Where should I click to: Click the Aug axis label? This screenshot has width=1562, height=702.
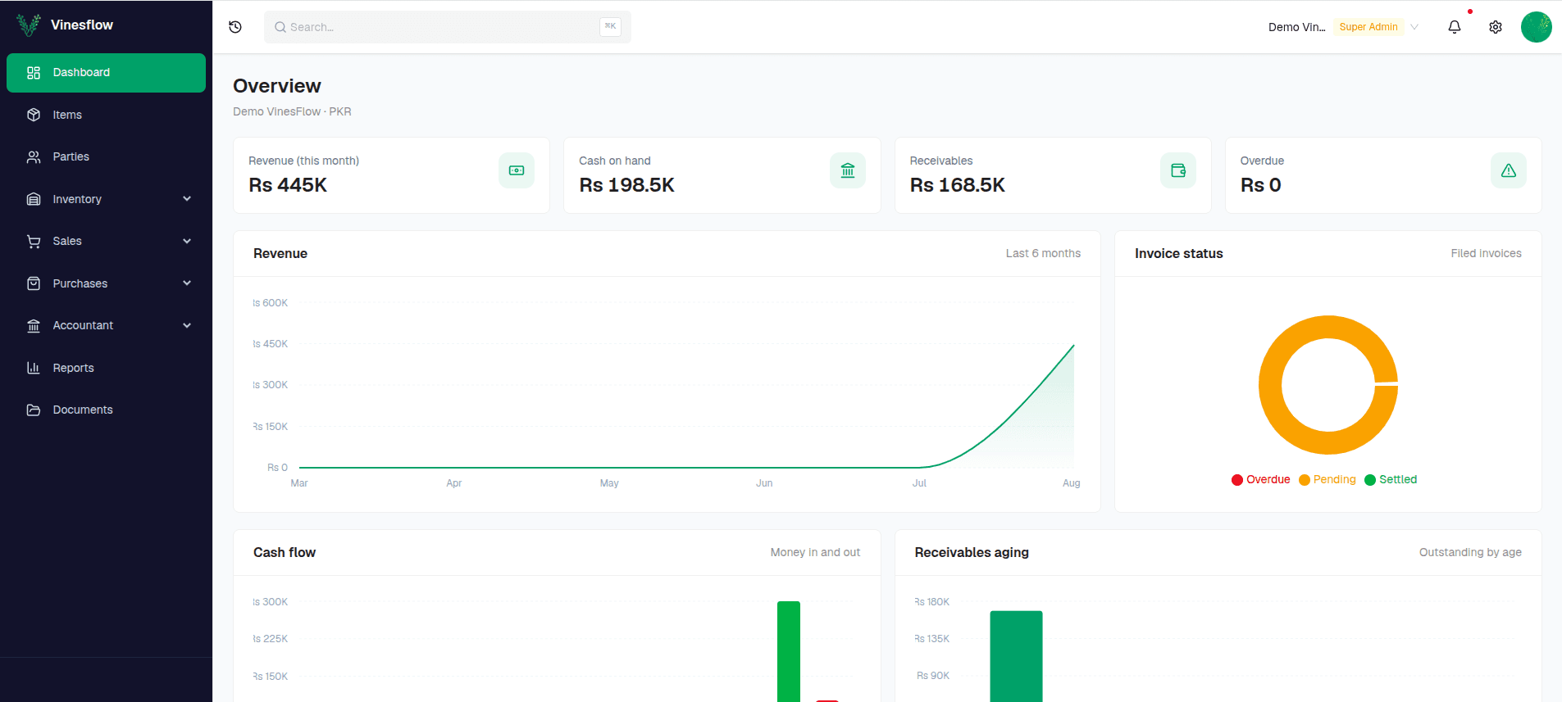click(x=1071, y=483)
